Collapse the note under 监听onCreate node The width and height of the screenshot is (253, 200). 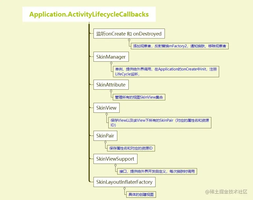[x=129, y=40]
